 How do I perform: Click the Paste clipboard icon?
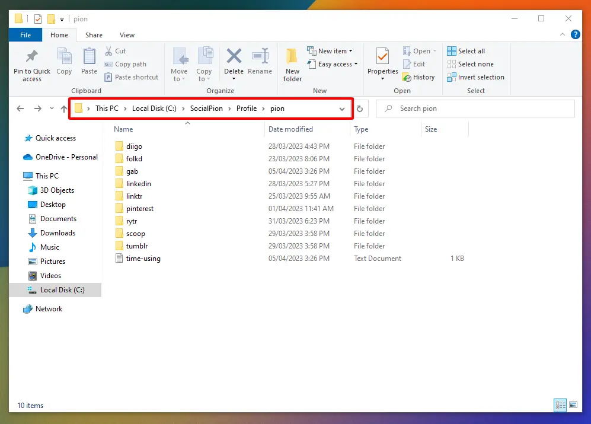90,56
